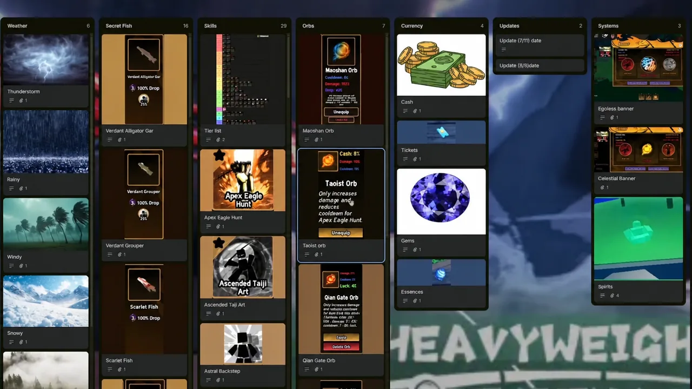Select the Skills list title
This screenshot has height=389, width=692.
click(x=210, y=26)
